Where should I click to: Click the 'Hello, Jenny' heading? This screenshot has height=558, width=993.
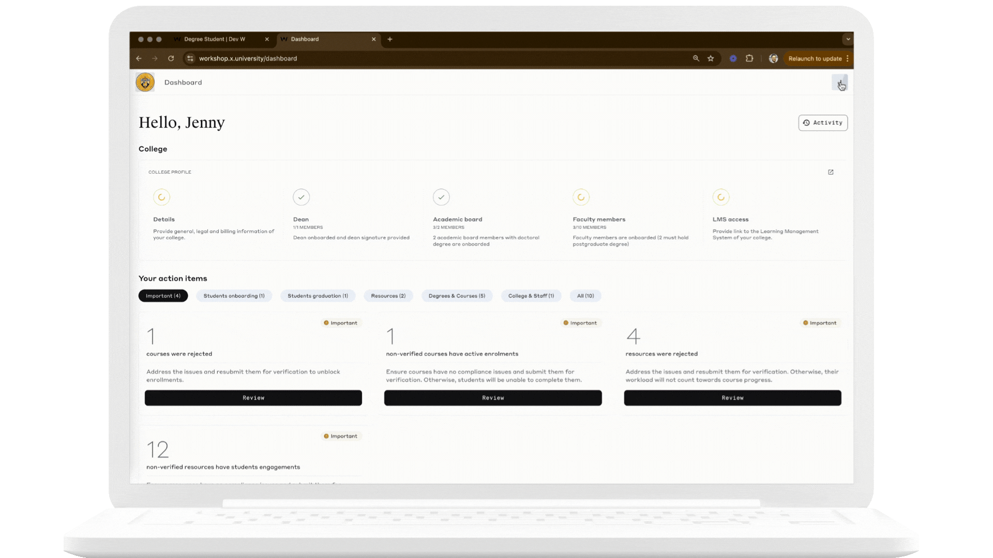coord(182,122)
